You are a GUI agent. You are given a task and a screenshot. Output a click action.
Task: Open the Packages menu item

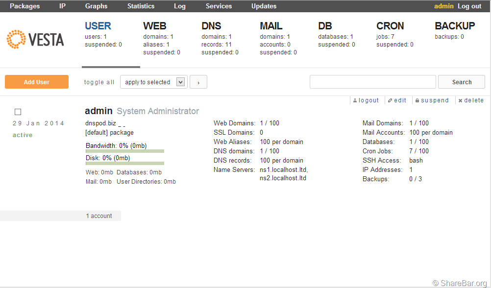point(25,6)
